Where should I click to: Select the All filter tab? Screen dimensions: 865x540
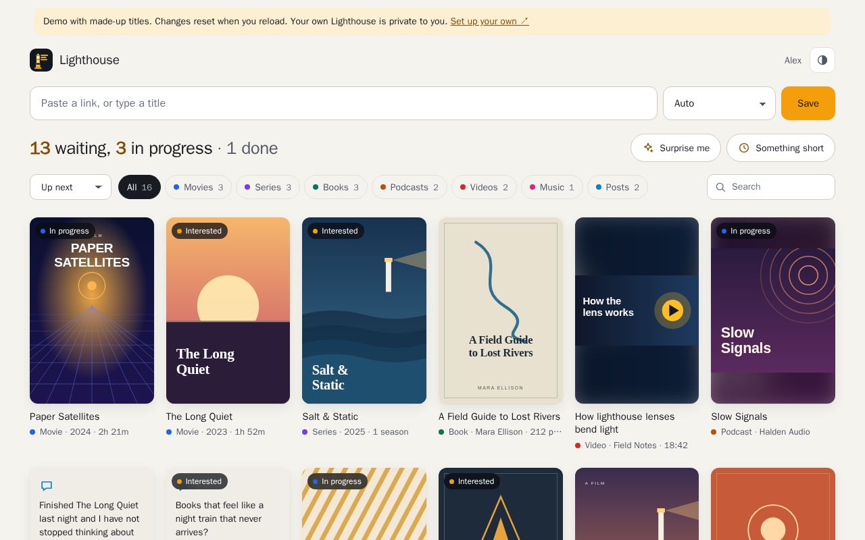coord(139,187)
